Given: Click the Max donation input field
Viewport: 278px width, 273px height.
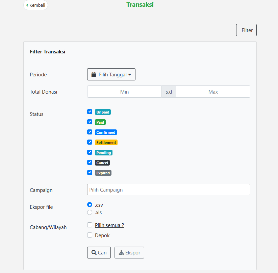Looking at the screenshot, I should coord(213,92).
